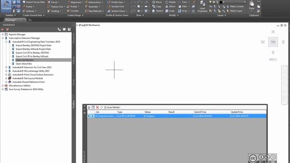Expand the Create Ground Data panel

tap(34, 15)
